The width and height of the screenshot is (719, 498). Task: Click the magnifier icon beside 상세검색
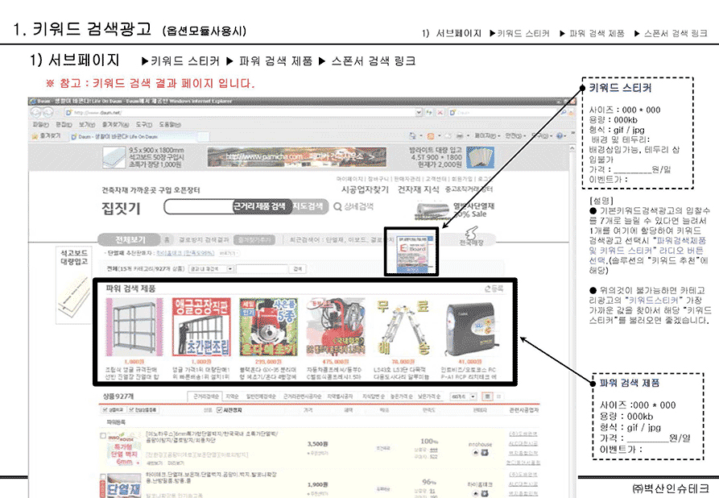(x=337, y=206)
